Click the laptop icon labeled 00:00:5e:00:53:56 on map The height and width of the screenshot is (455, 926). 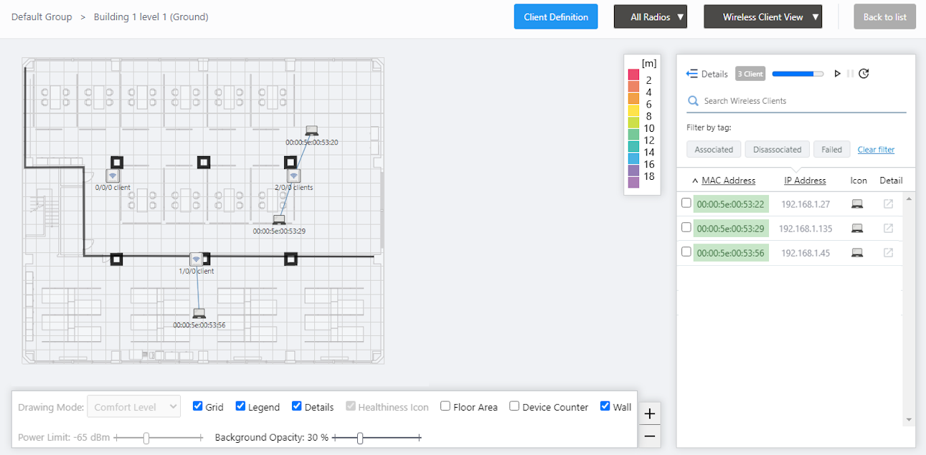coord(199,313)
